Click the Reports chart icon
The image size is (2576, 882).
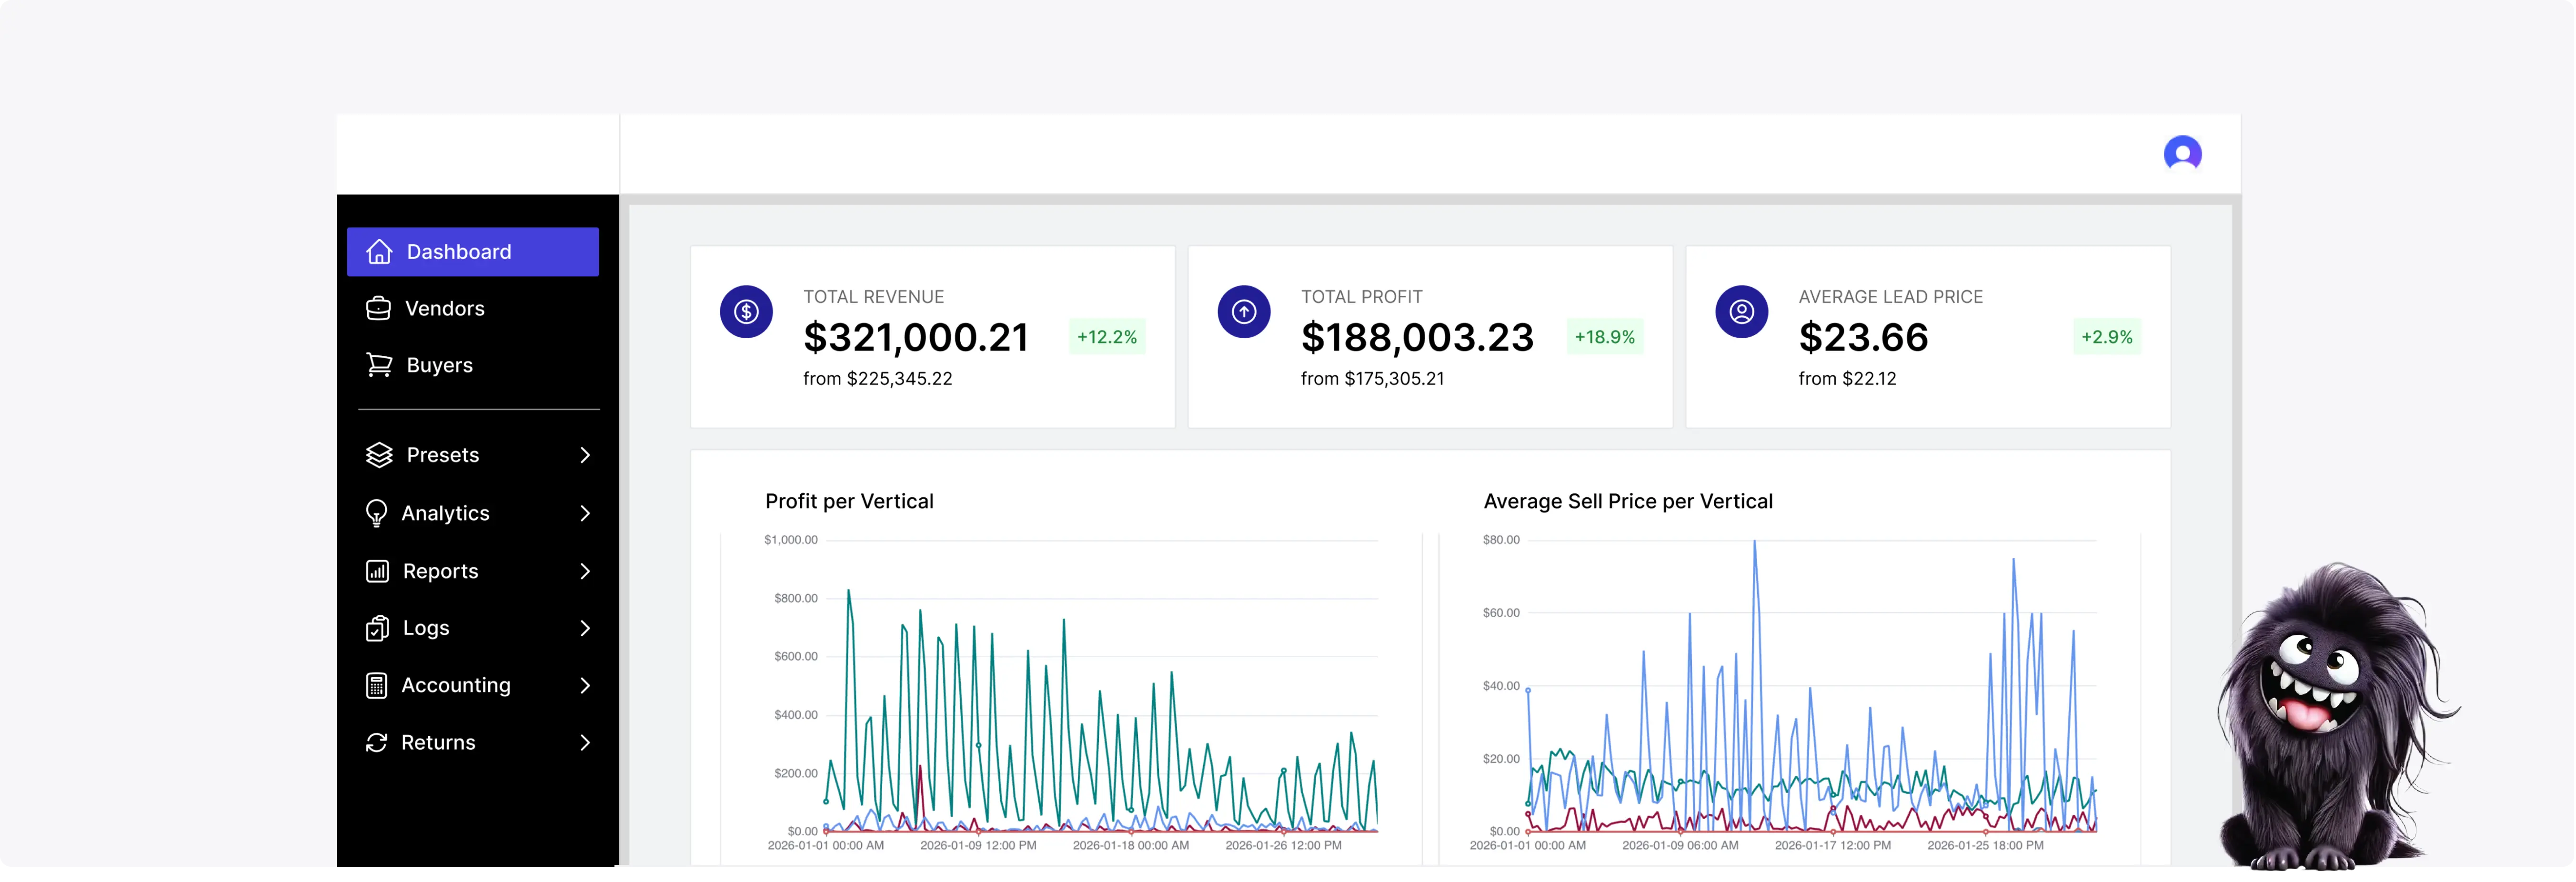coord(377,571)
